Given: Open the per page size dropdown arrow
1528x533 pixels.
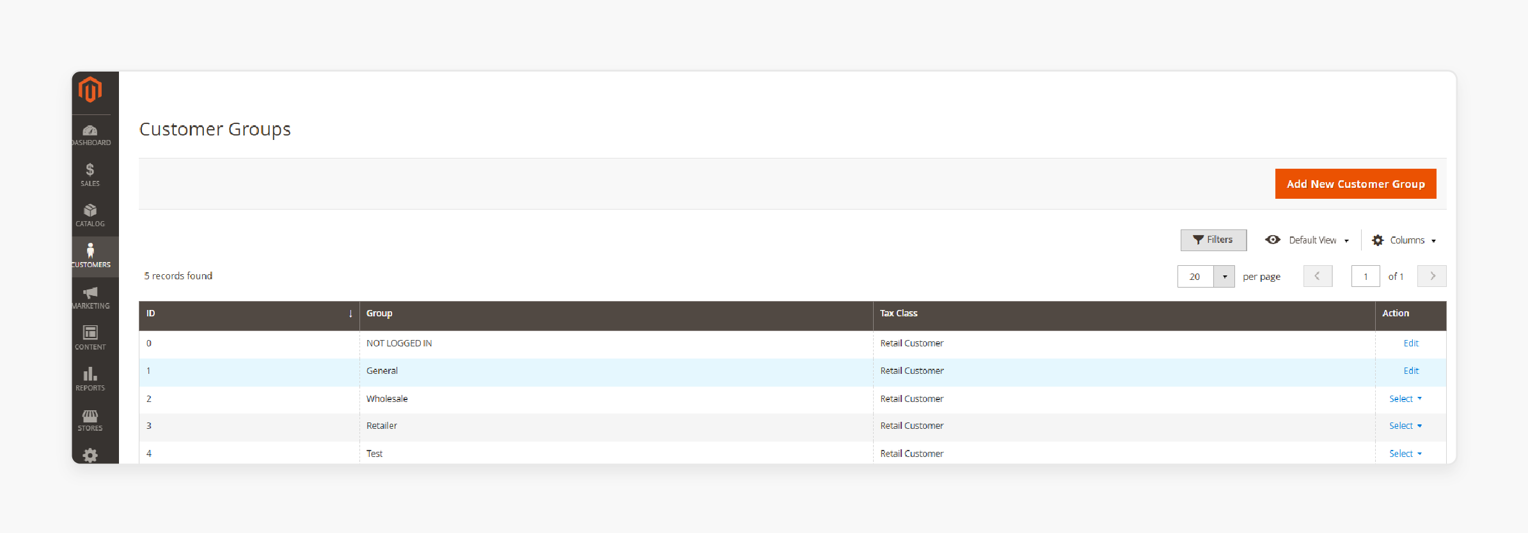Looking at the screenshot, I should pyautogui.click(x=1224, y=277).
